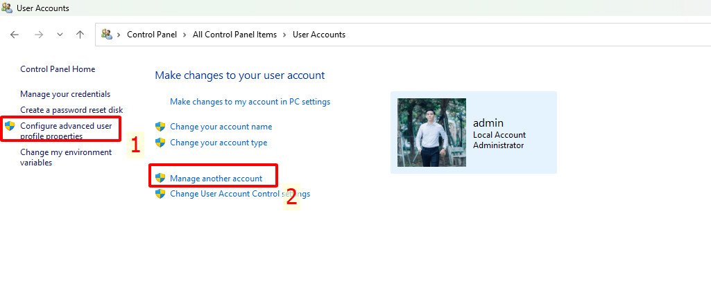
Task: Click shield icon beside Manage another account
Action: pos(160,178)
